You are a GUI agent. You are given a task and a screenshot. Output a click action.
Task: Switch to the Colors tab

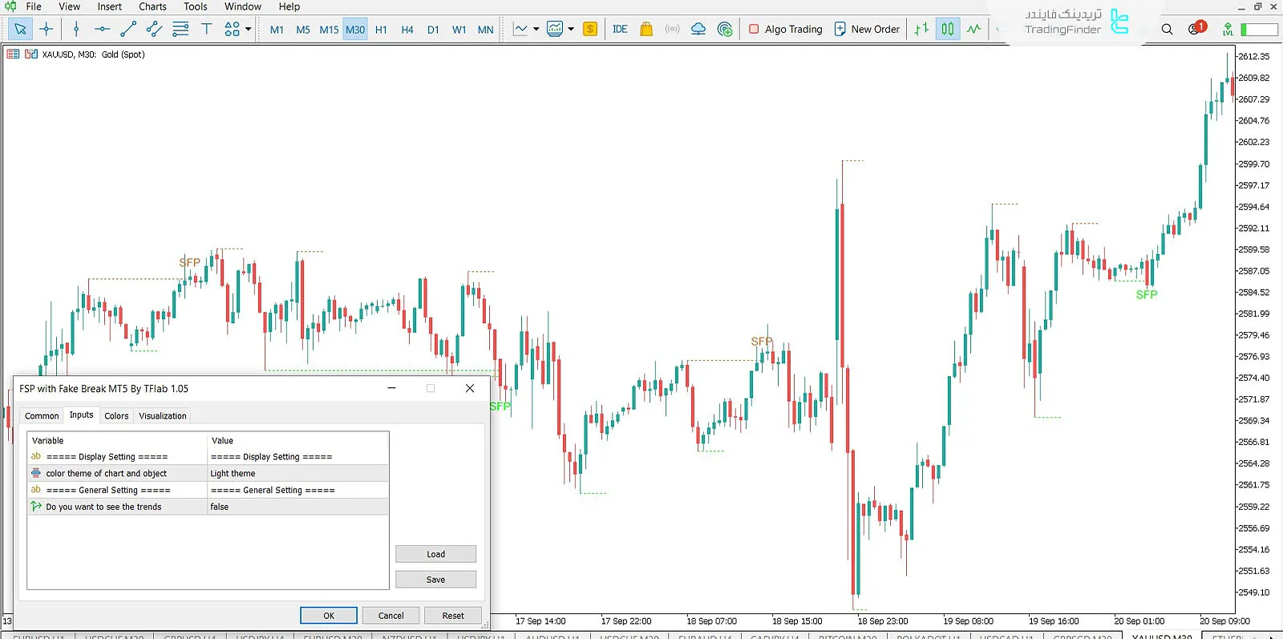tap(116, 416)
